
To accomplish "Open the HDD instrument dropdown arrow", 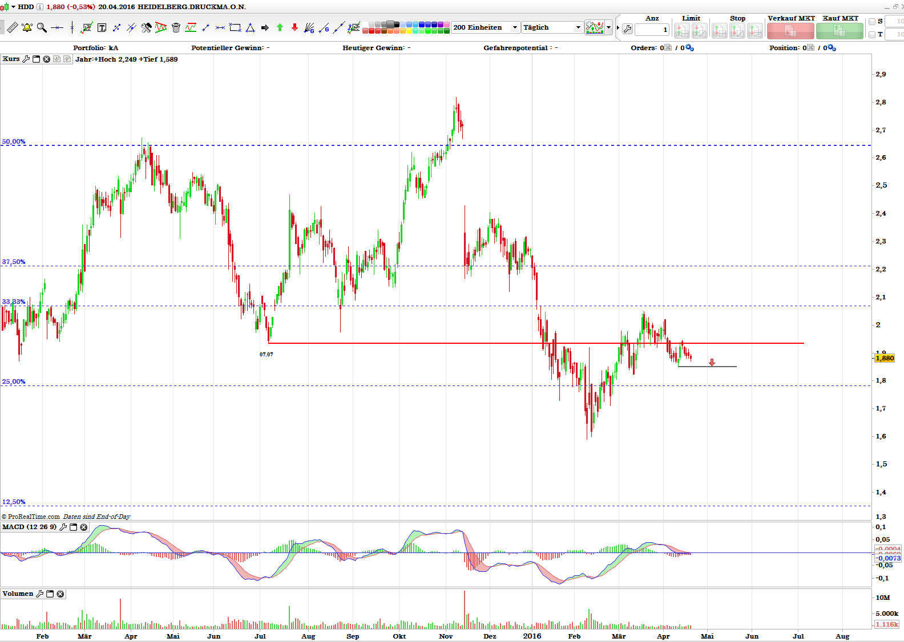I will click(13, 7).
